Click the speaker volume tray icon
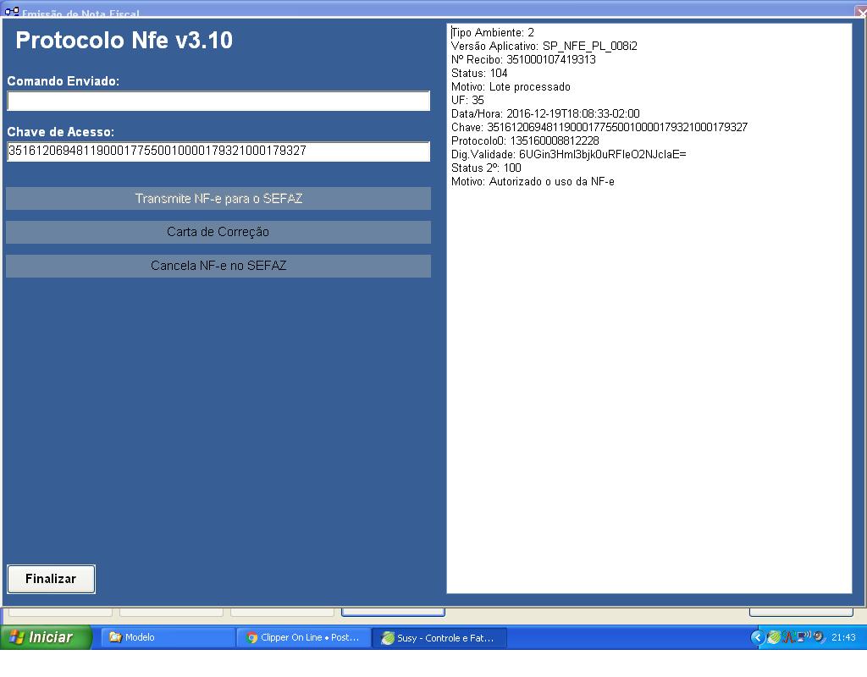 pos(819,636)
